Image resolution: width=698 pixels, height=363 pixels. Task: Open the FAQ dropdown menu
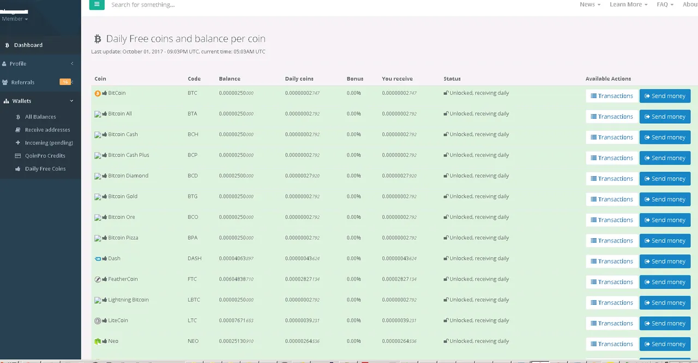click(665, 4)
